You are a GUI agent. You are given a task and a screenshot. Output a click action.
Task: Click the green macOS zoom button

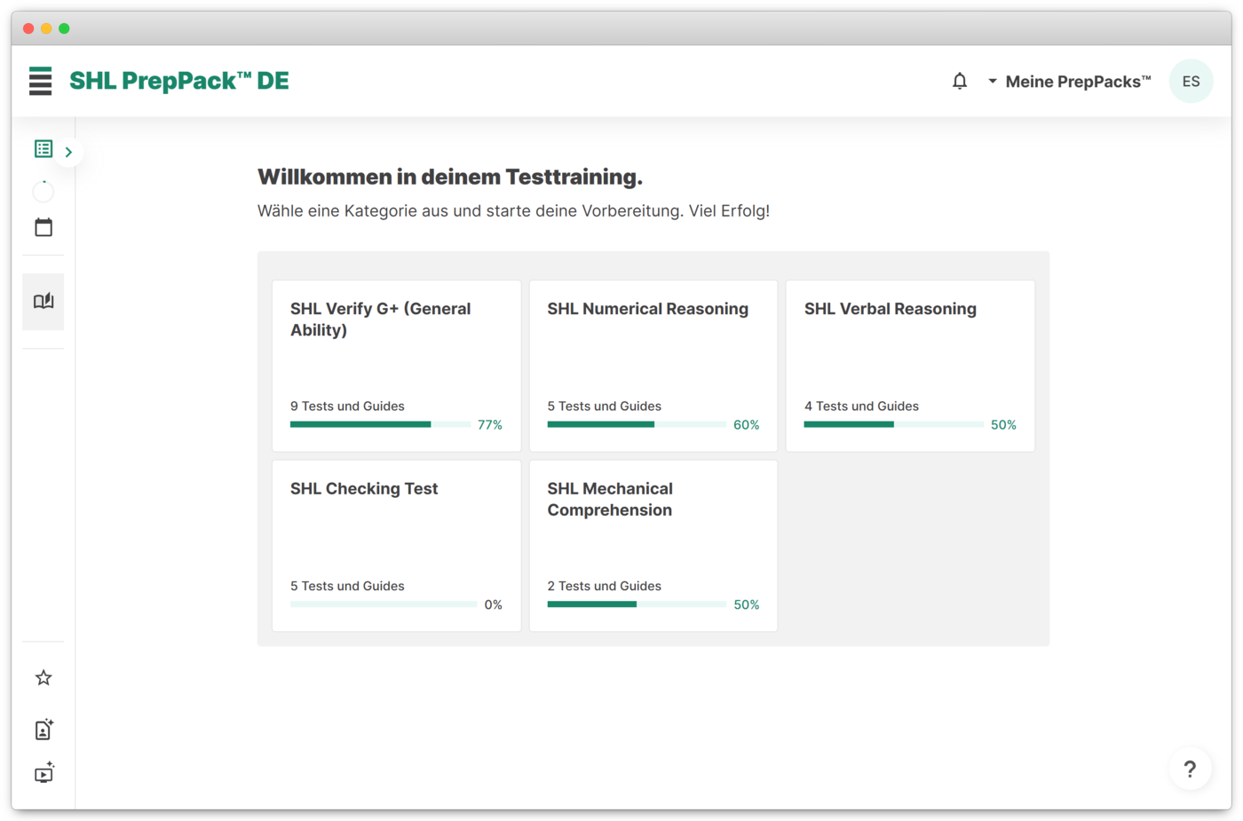tap(64, 28)
